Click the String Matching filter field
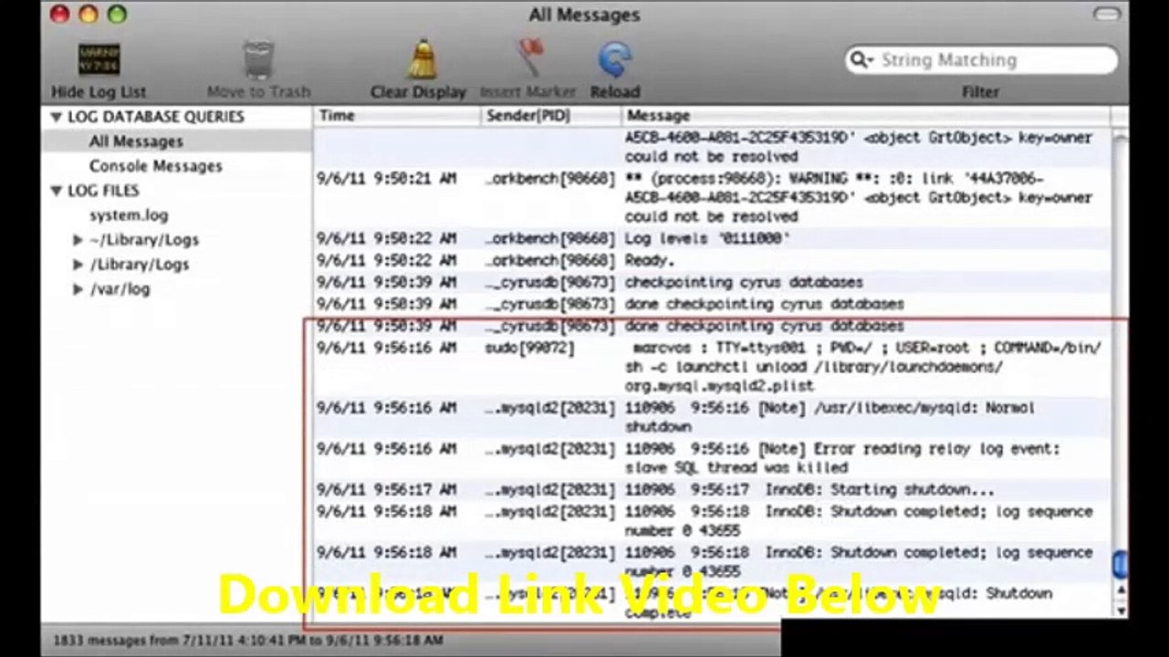1169x657 pixels. click(981, 60)
